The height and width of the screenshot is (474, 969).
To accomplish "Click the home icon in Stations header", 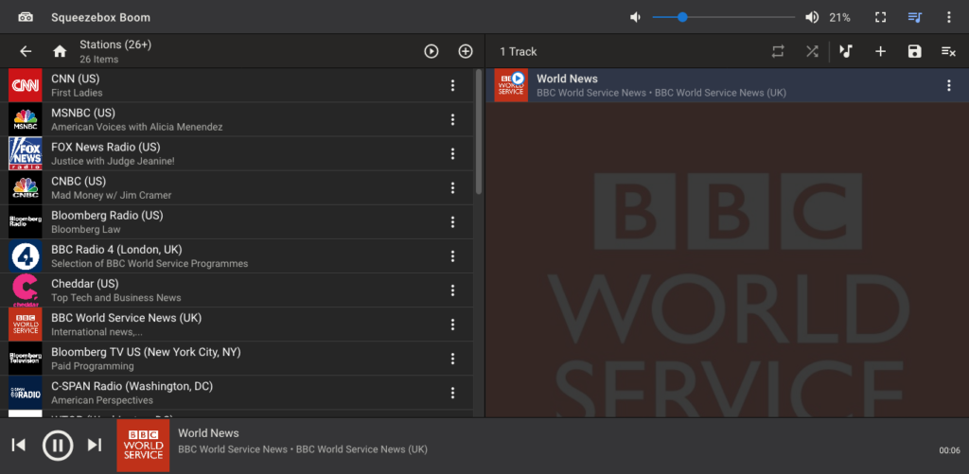I will pos(60,51).
